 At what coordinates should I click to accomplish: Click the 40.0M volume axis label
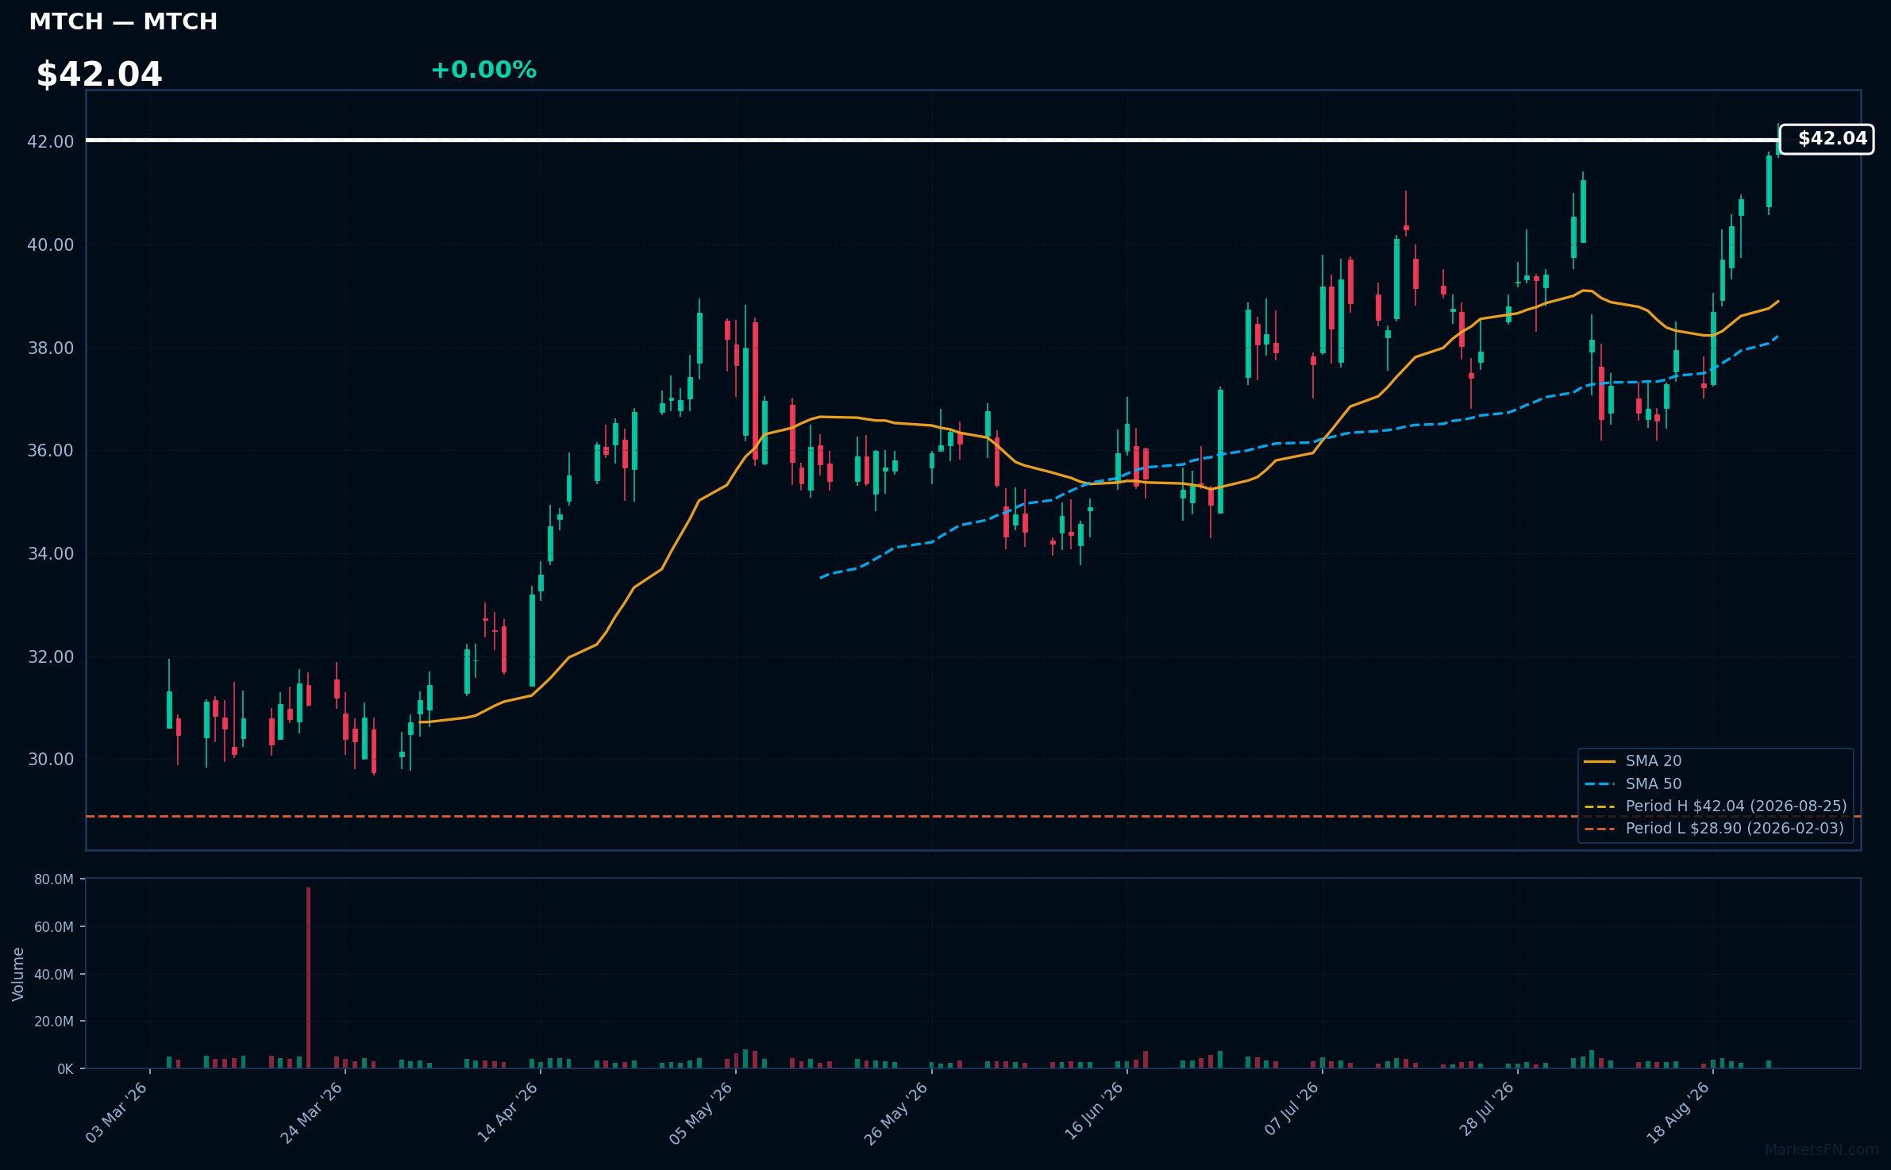(x=54, y=974)
